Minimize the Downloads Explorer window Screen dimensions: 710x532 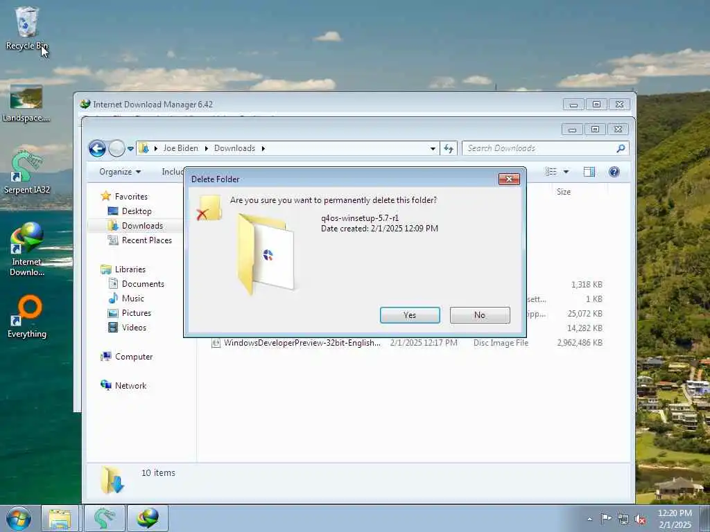click(572, 130)
